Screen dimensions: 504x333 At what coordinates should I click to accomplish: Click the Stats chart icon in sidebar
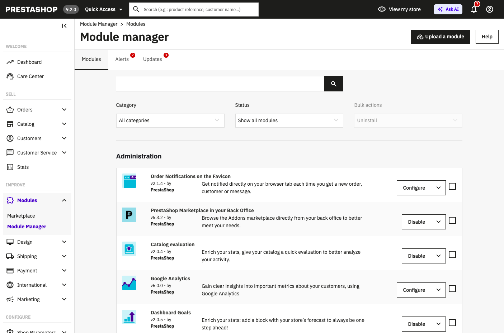10,167
